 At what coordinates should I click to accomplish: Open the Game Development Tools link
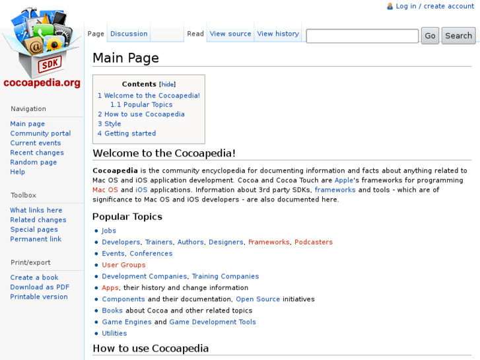[213, 322]
